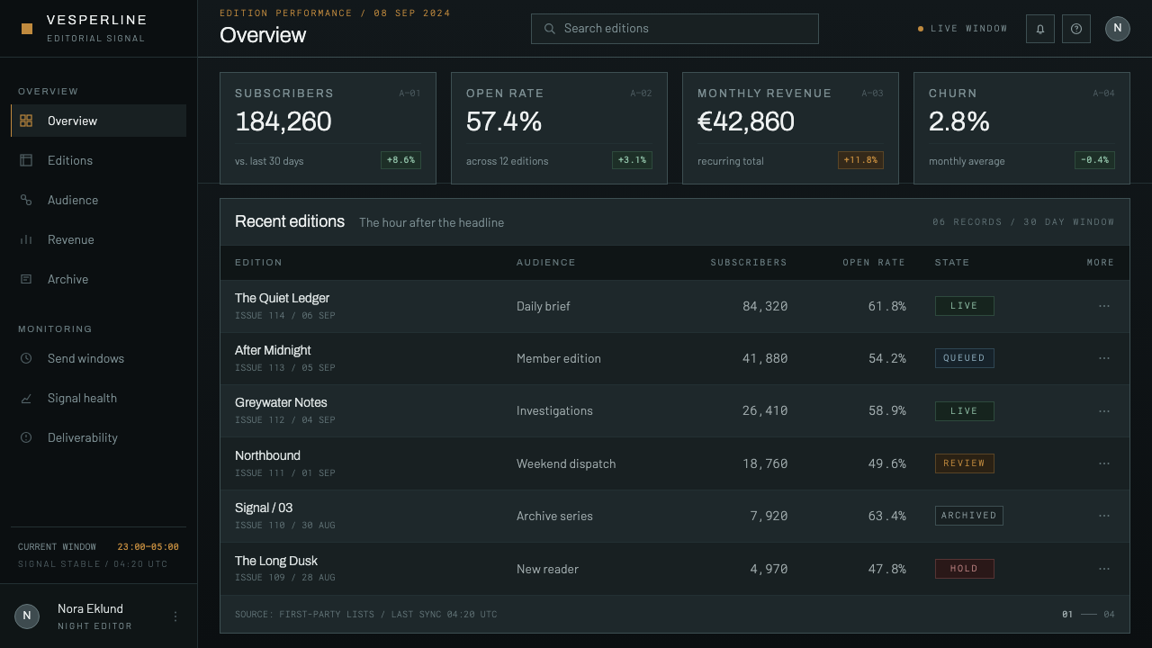Open the help question-mark icon
The height and width of the screenshot is (648, 1152).
tap(1076, 29)
